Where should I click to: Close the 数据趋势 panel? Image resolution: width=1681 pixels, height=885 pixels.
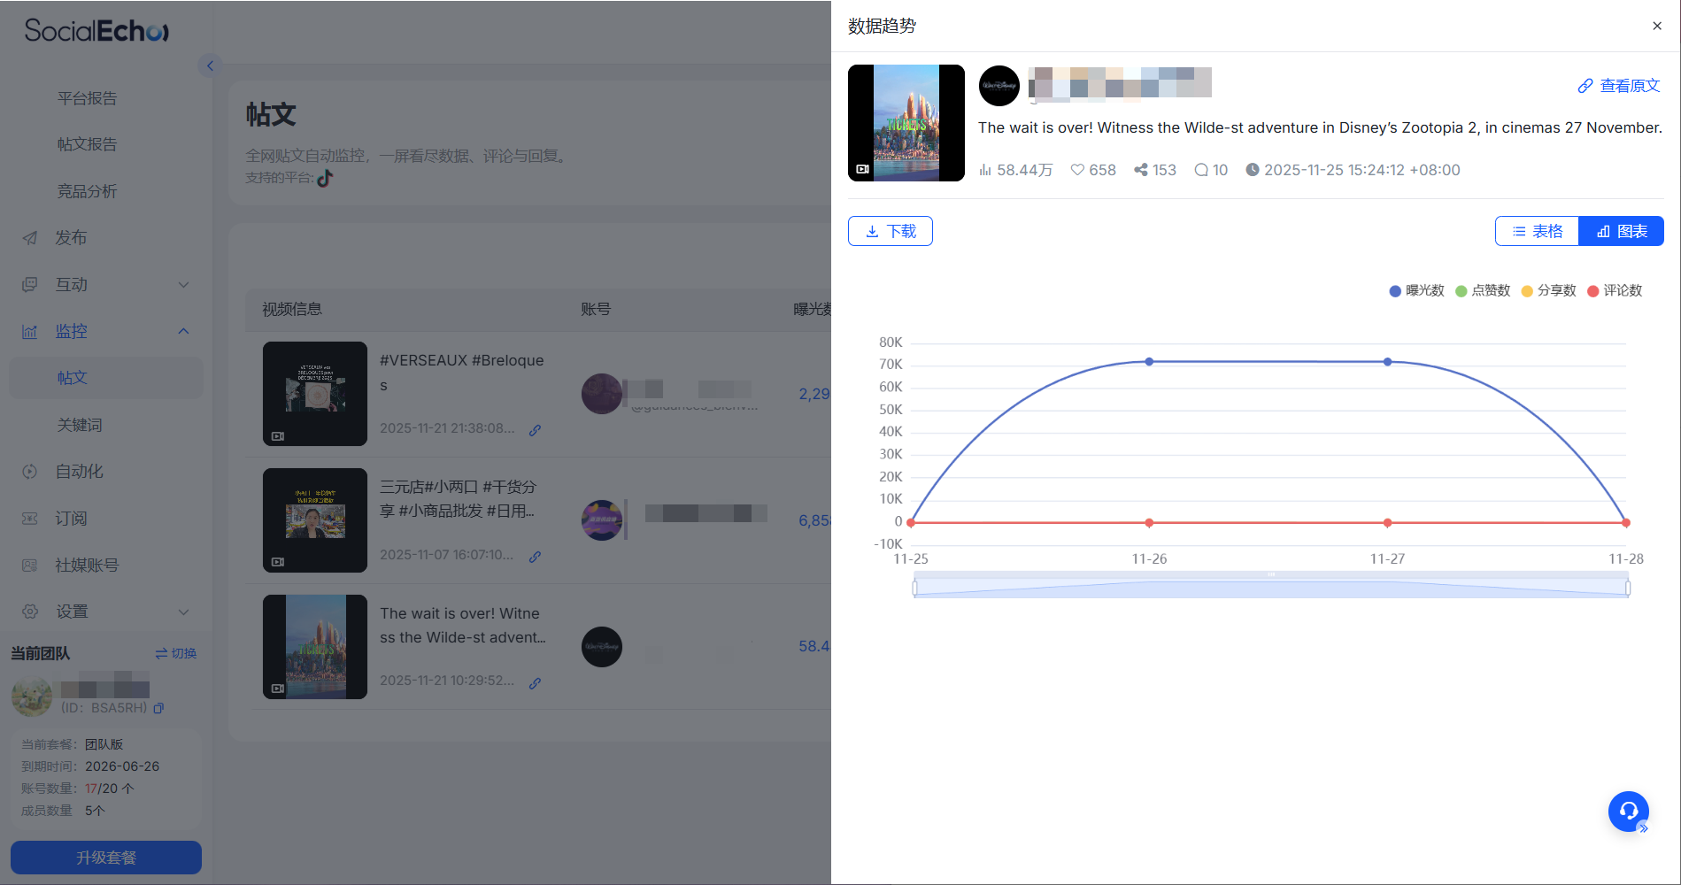(x=1656, y=26)
